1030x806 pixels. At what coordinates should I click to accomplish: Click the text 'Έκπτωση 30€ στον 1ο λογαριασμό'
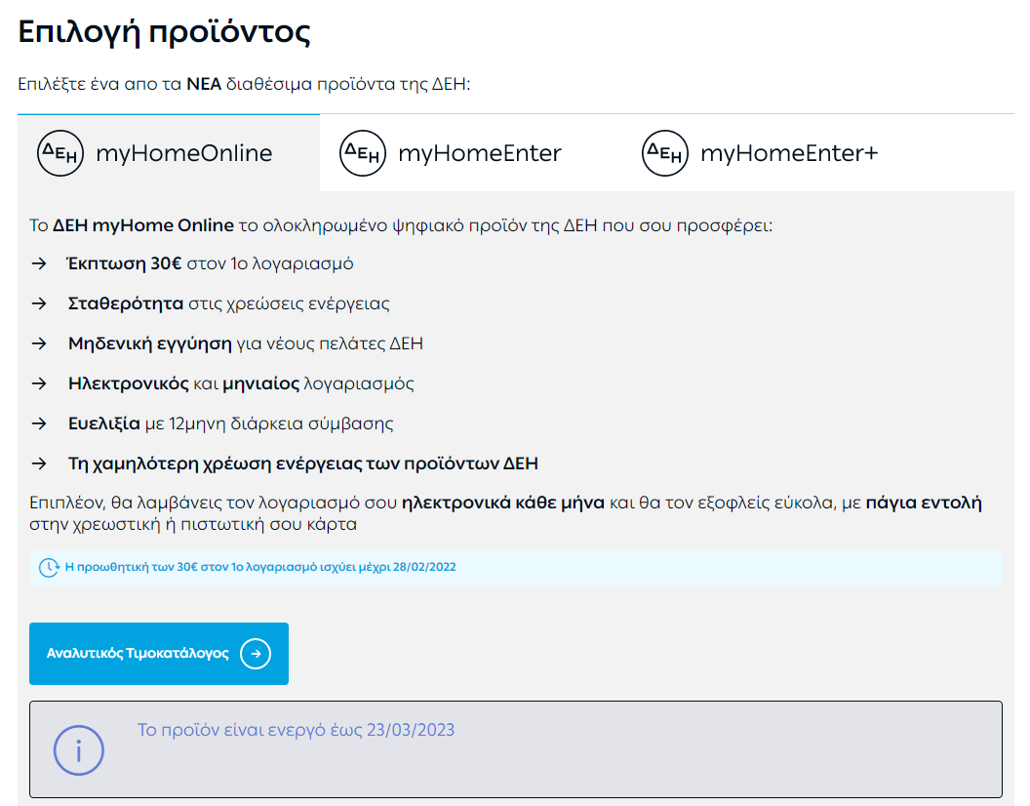(x=211, y=263)
